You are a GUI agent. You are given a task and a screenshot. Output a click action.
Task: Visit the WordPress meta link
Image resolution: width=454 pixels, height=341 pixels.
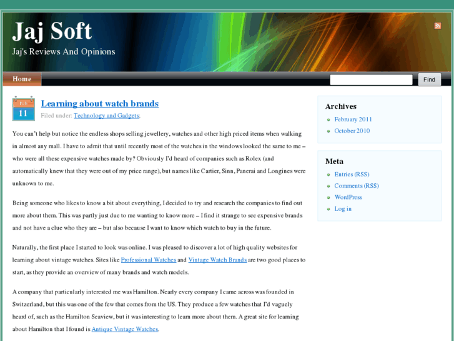pyautogui.click(x=348, y=197)
